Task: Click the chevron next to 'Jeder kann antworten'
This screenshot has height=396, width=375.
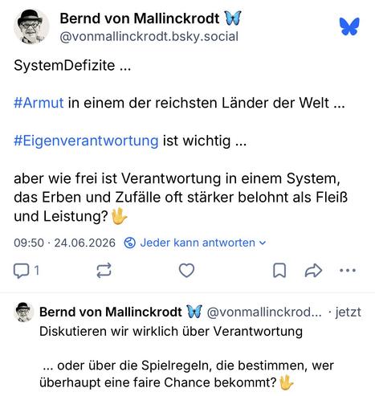Action: tap(263, 243)
